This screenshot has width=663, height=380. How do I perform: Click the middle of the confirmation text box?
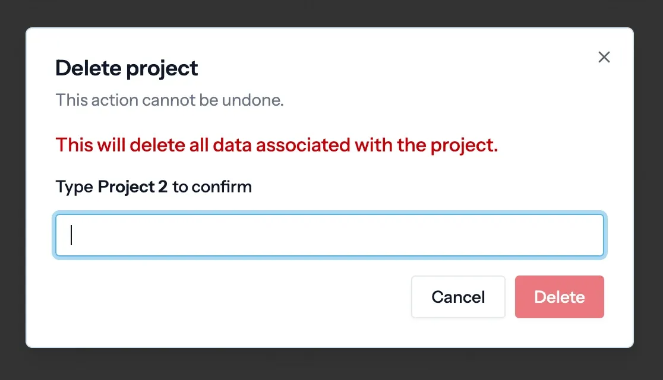pos(330,235)
